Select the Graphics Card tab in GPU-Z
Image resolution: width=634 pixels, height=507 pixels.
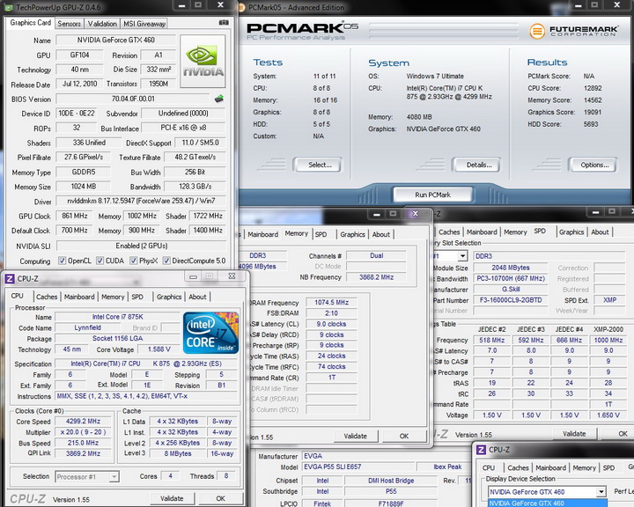point(30,23)
